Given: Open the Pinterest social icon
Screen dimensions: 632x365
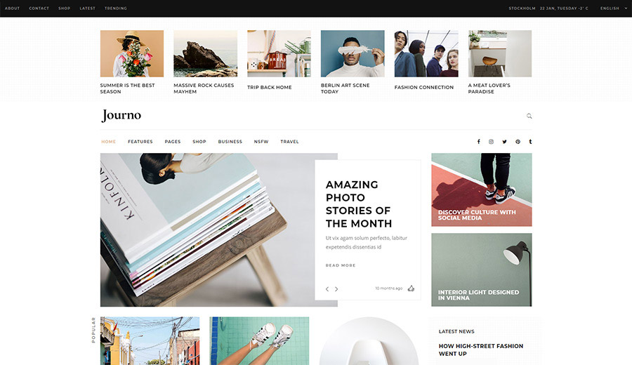Looking at the screenshot, I should click(x=518, y=141).
